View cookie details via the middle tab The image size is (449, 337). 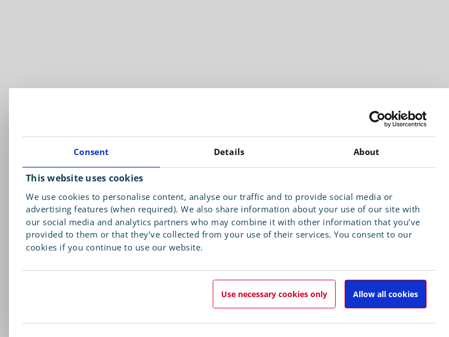(x=229, y=152)
